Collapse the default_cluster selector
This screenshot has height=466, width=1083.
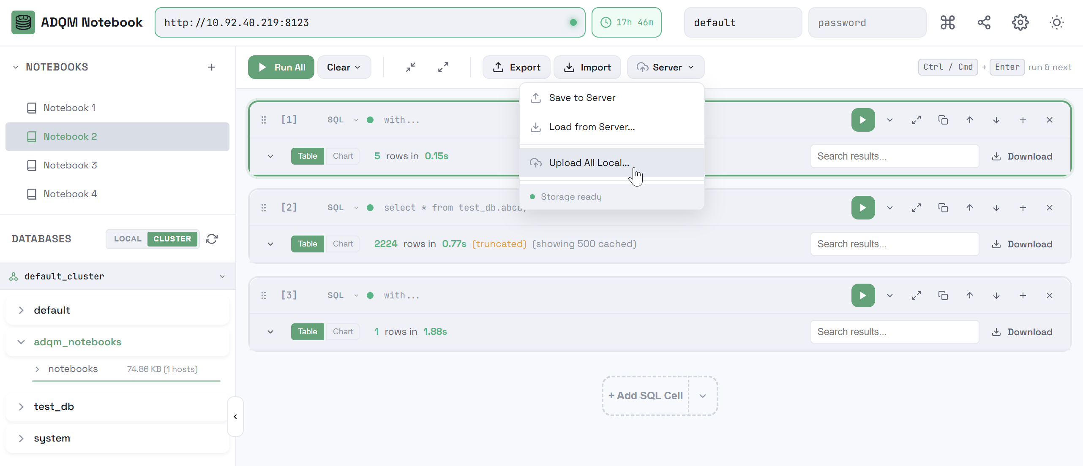tap(222, 276)
